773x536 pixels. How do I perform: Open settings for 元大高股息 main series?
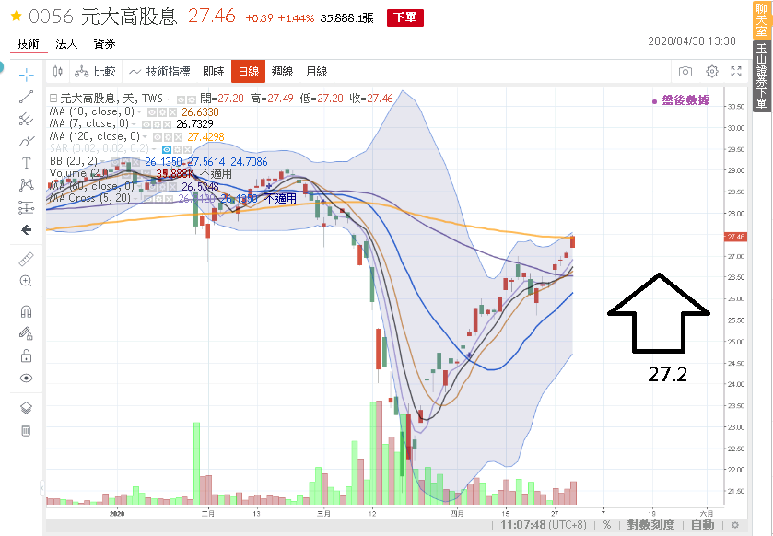click(x=192, y=99)
